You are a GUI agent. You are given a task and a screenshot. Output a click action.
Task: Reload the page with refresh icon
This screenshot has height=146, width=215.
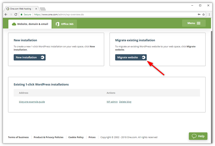coord(16,14)
